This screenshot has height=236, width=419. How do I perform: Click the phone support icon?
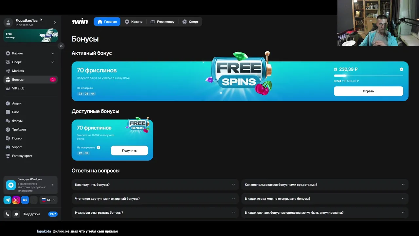pyautogui.click(x=8, y=214)
